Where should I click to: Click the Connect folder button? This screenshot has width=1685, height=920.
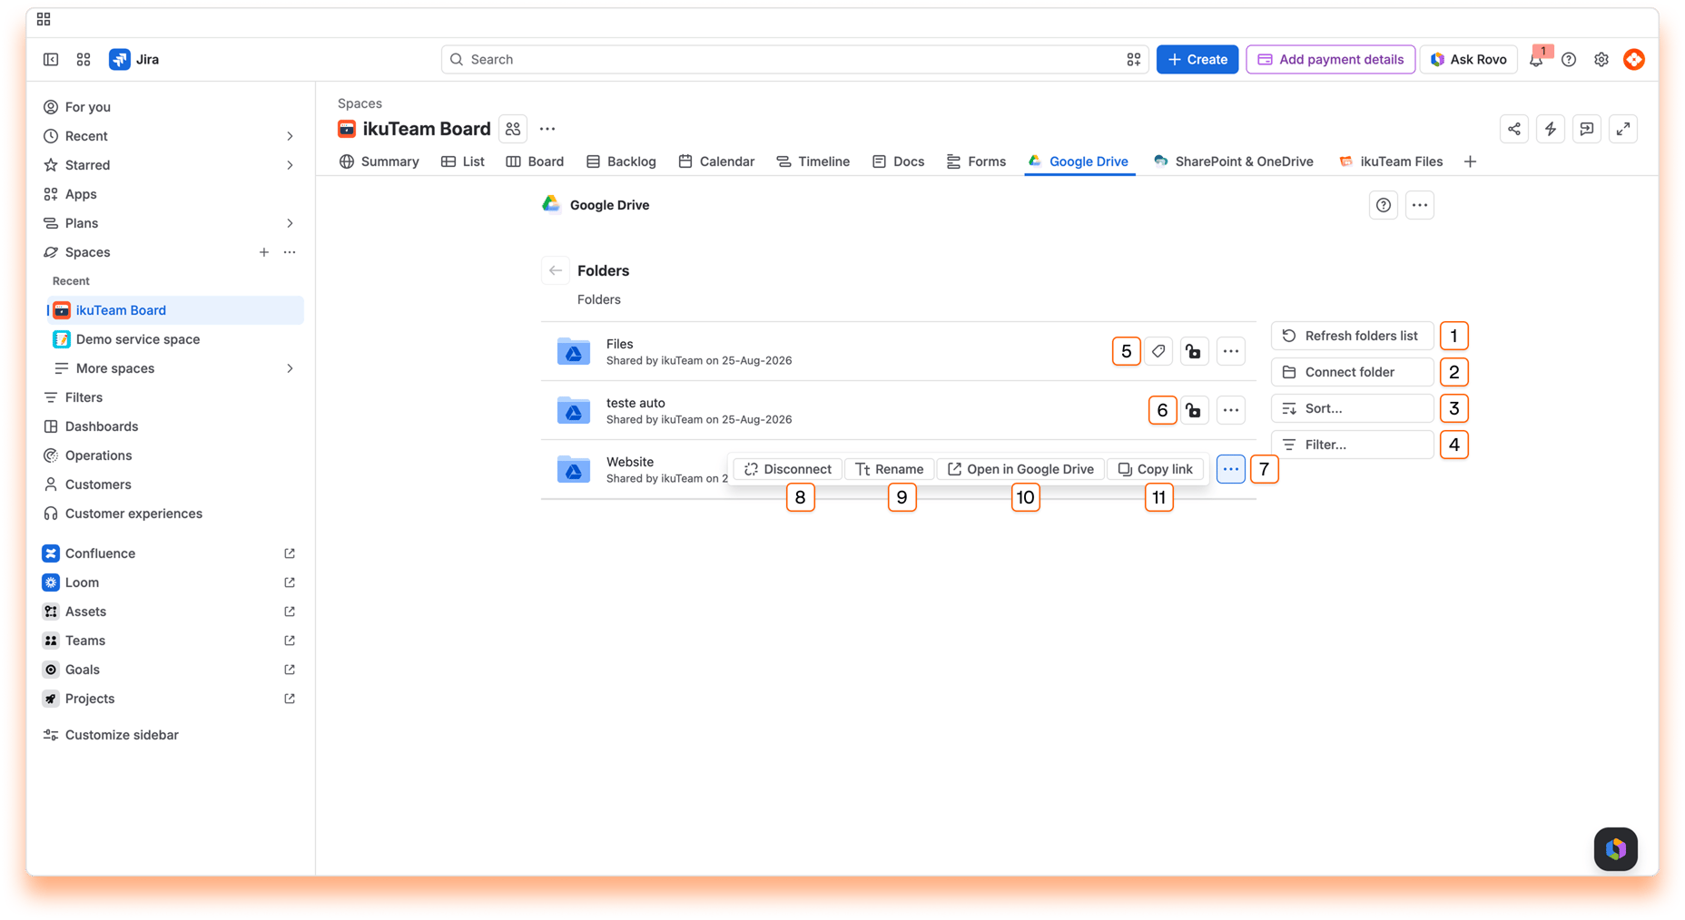(1352, 372)
